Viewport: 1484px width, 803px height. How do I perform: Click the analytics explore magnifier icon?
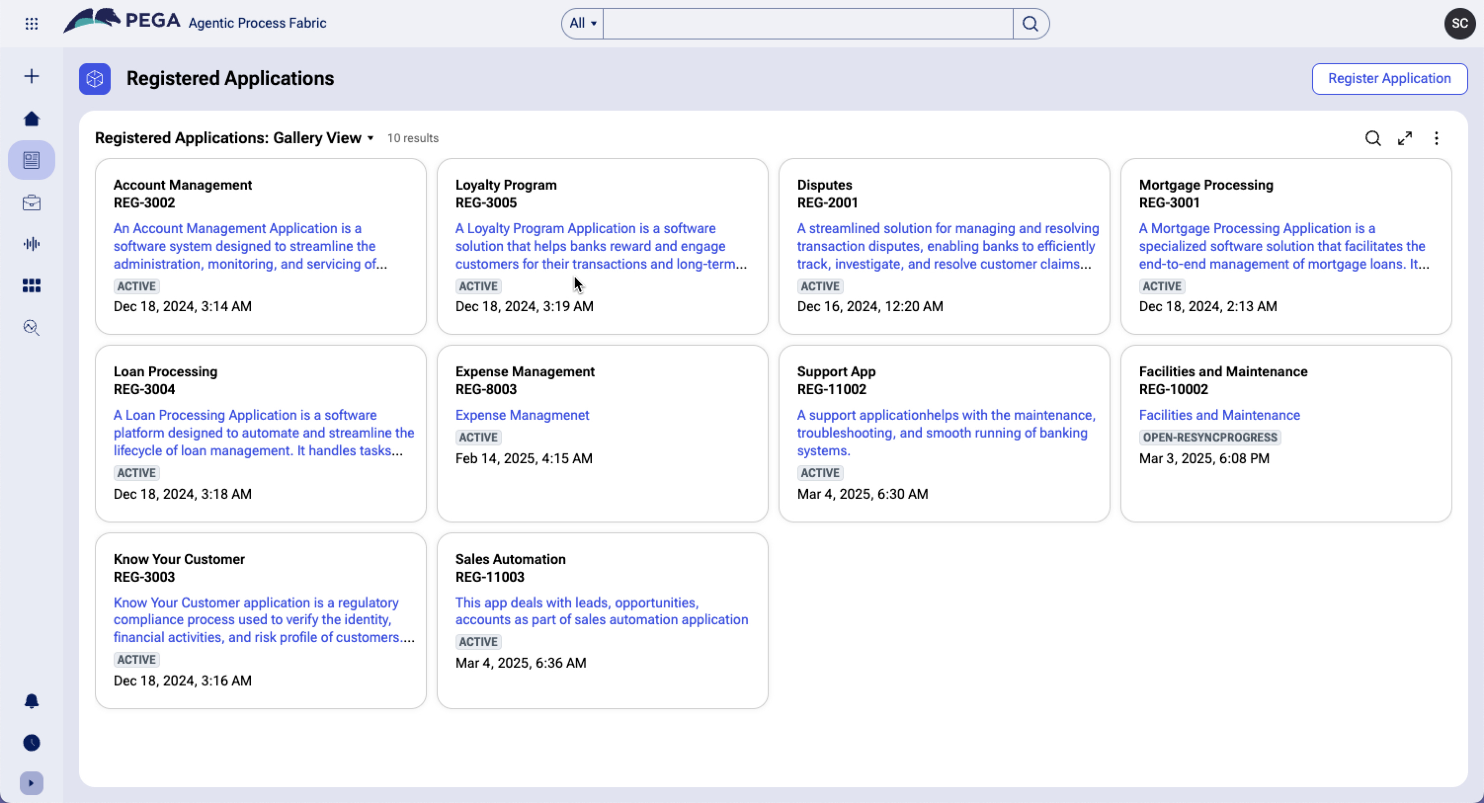(32, 328)
